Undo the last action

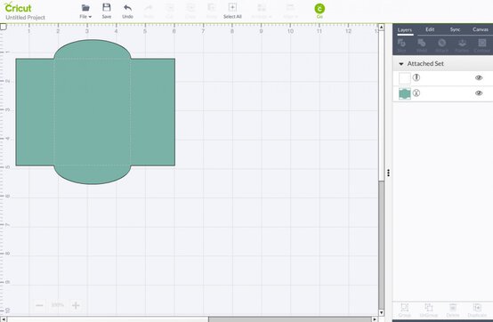point(127,8)
